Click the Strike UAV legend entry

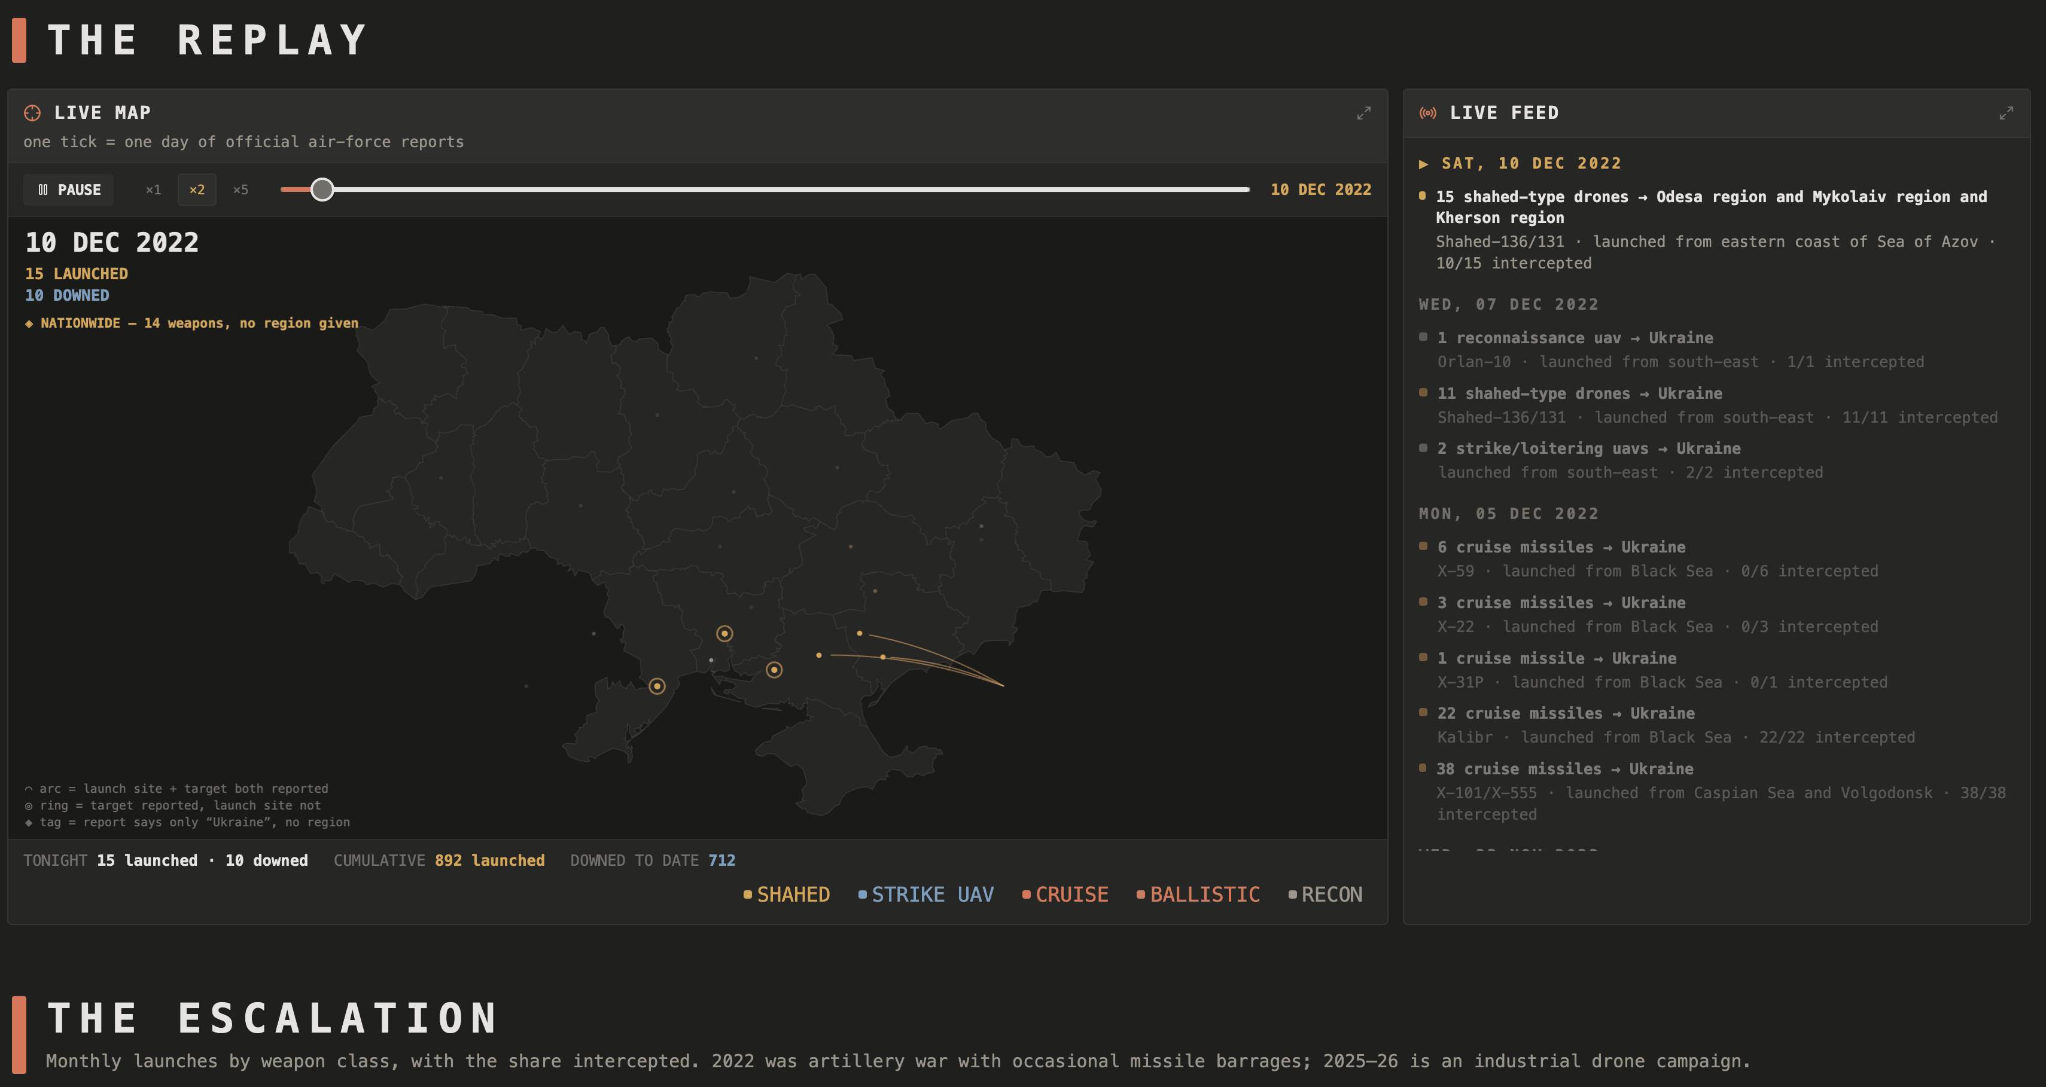926,894
